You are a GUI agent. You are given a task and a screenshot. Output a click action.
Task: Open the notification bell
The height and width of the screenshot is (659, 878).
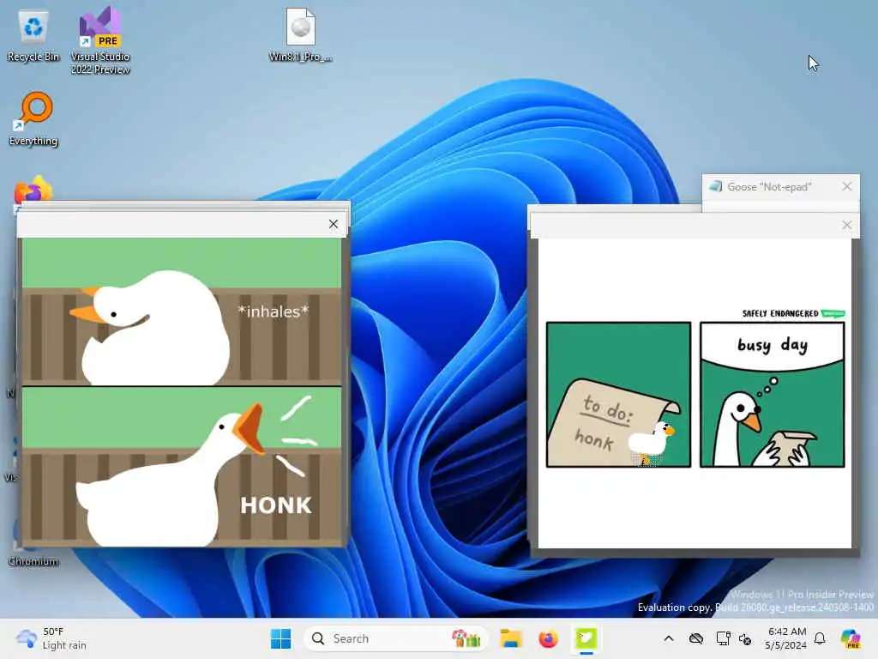(x=820, y=638)
